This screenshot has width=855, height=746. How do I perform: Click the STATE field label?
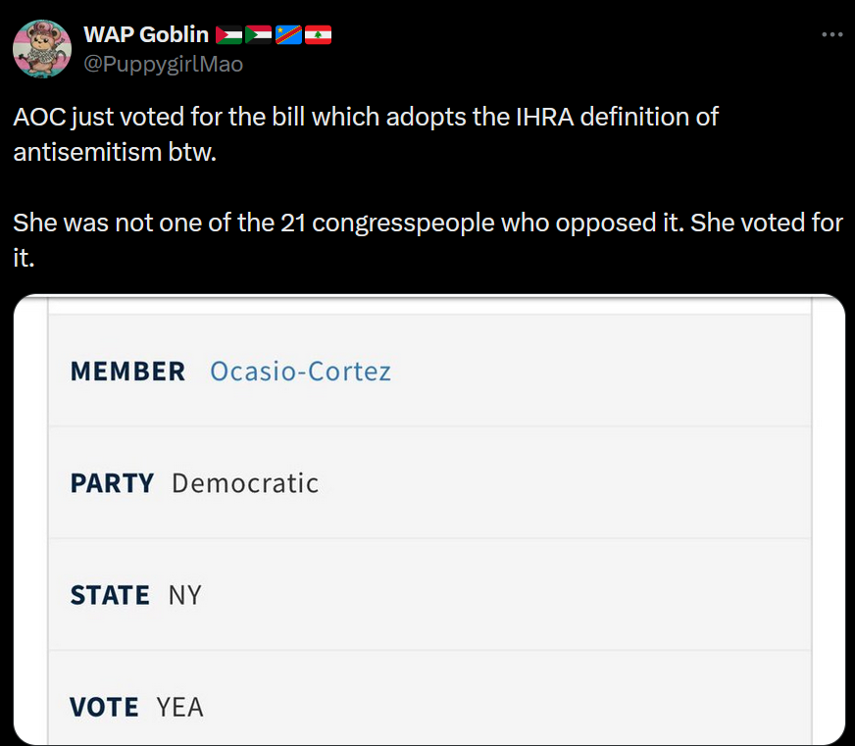coord(110,595)
